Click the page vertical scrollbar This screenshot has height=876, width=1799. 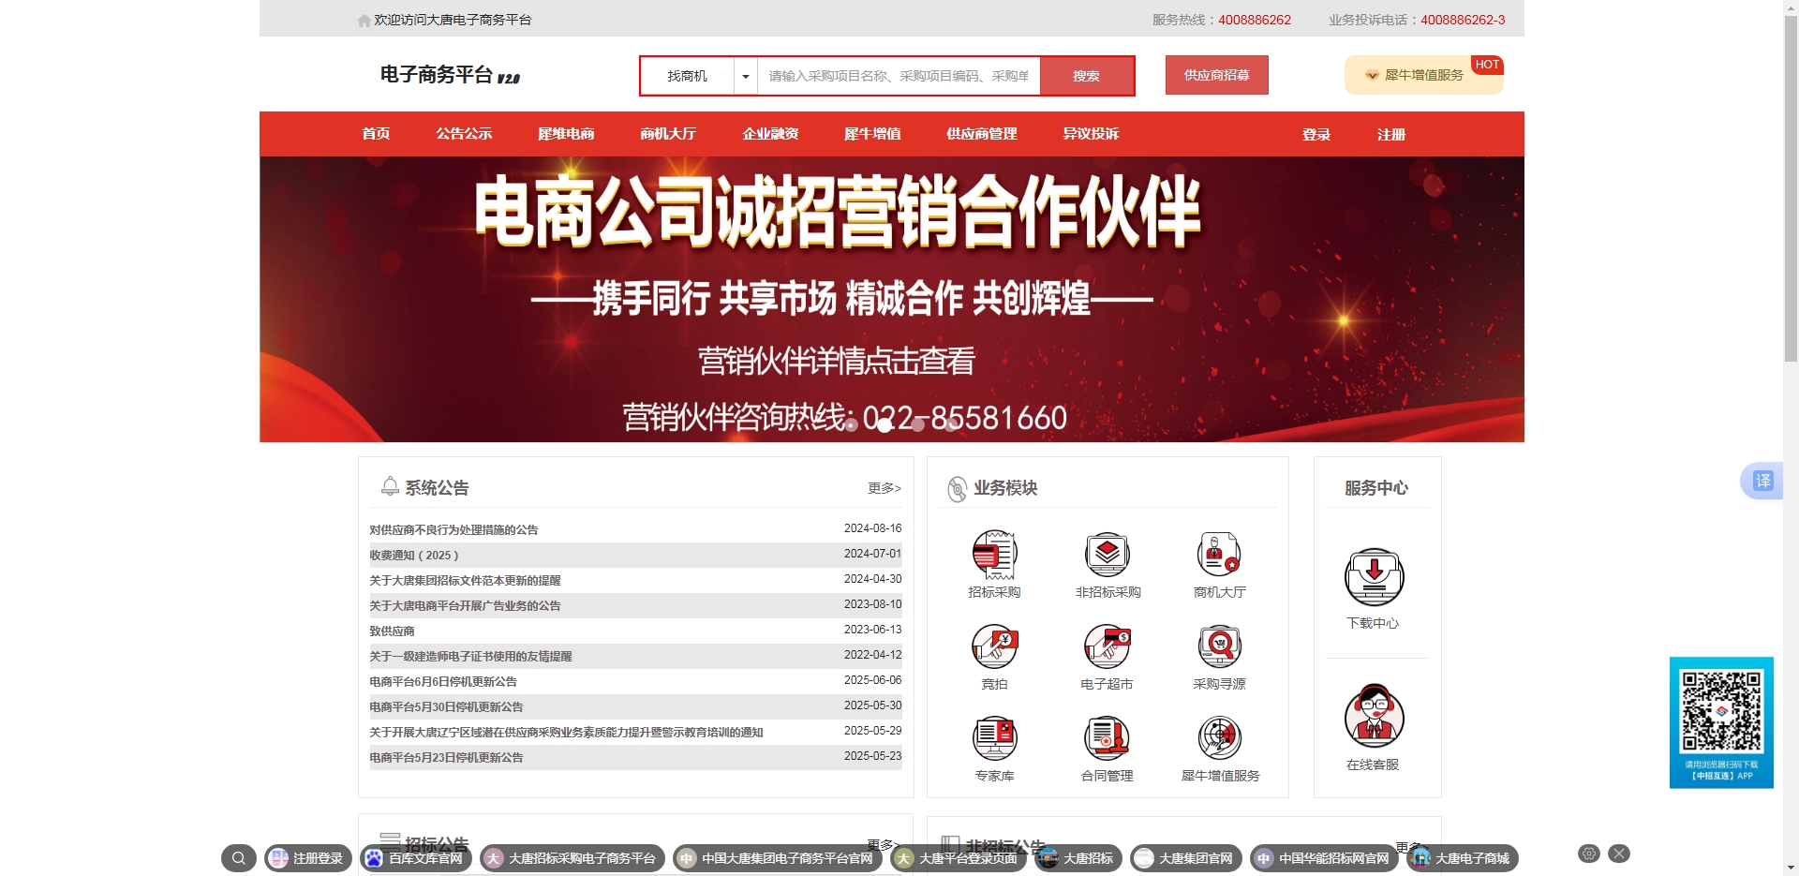pos(1791,187)
